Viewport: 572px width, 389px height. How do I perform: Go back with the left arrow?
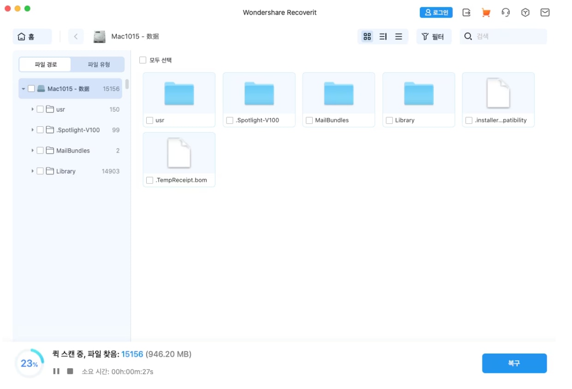click(x=76, y=36)
